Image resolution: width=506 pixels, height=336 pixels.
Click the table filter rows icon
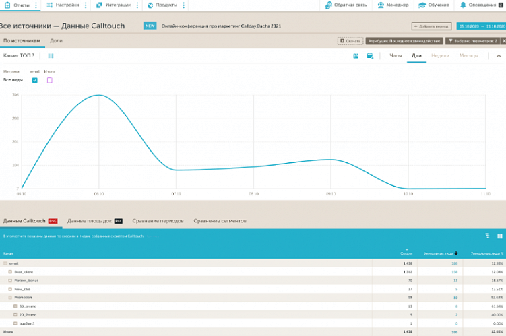pyautogui.click(x=487, y=236)
